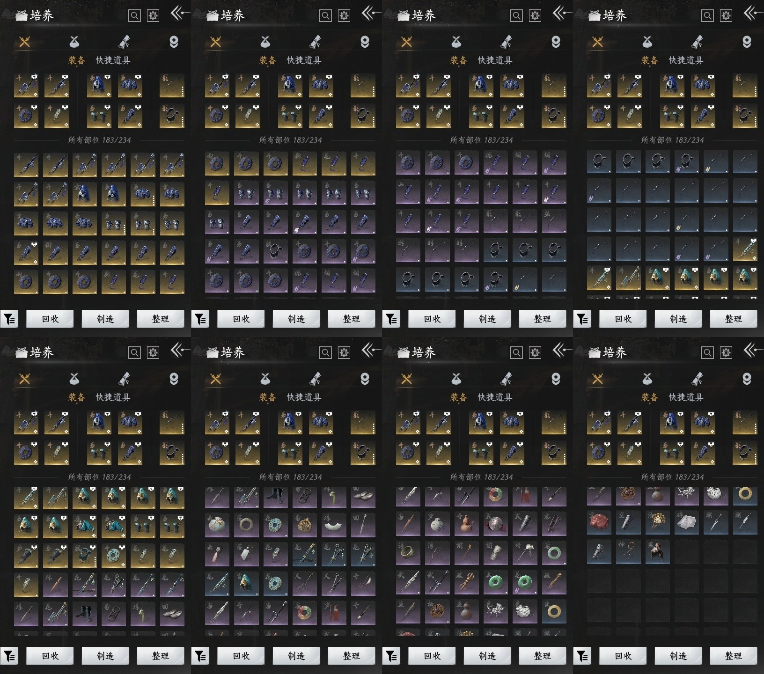764x674 pixels.
Task: Open the search magnifier in the bottom-right panel
Action: tap(707, 352)
